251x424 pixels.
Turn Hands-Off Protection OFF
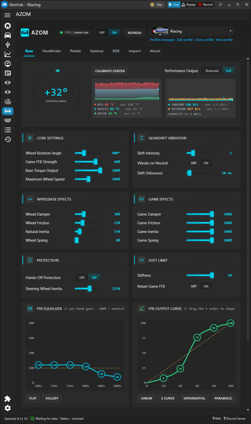click(x=82, y=277)
